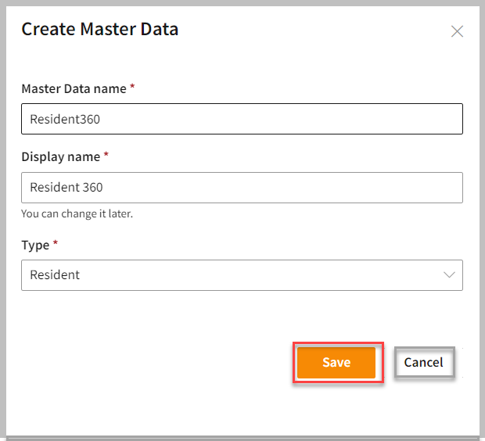The width and height of the screenshot is (485, 441).
Task: Close the Create Master Data dialog
Action: (458, 31)
